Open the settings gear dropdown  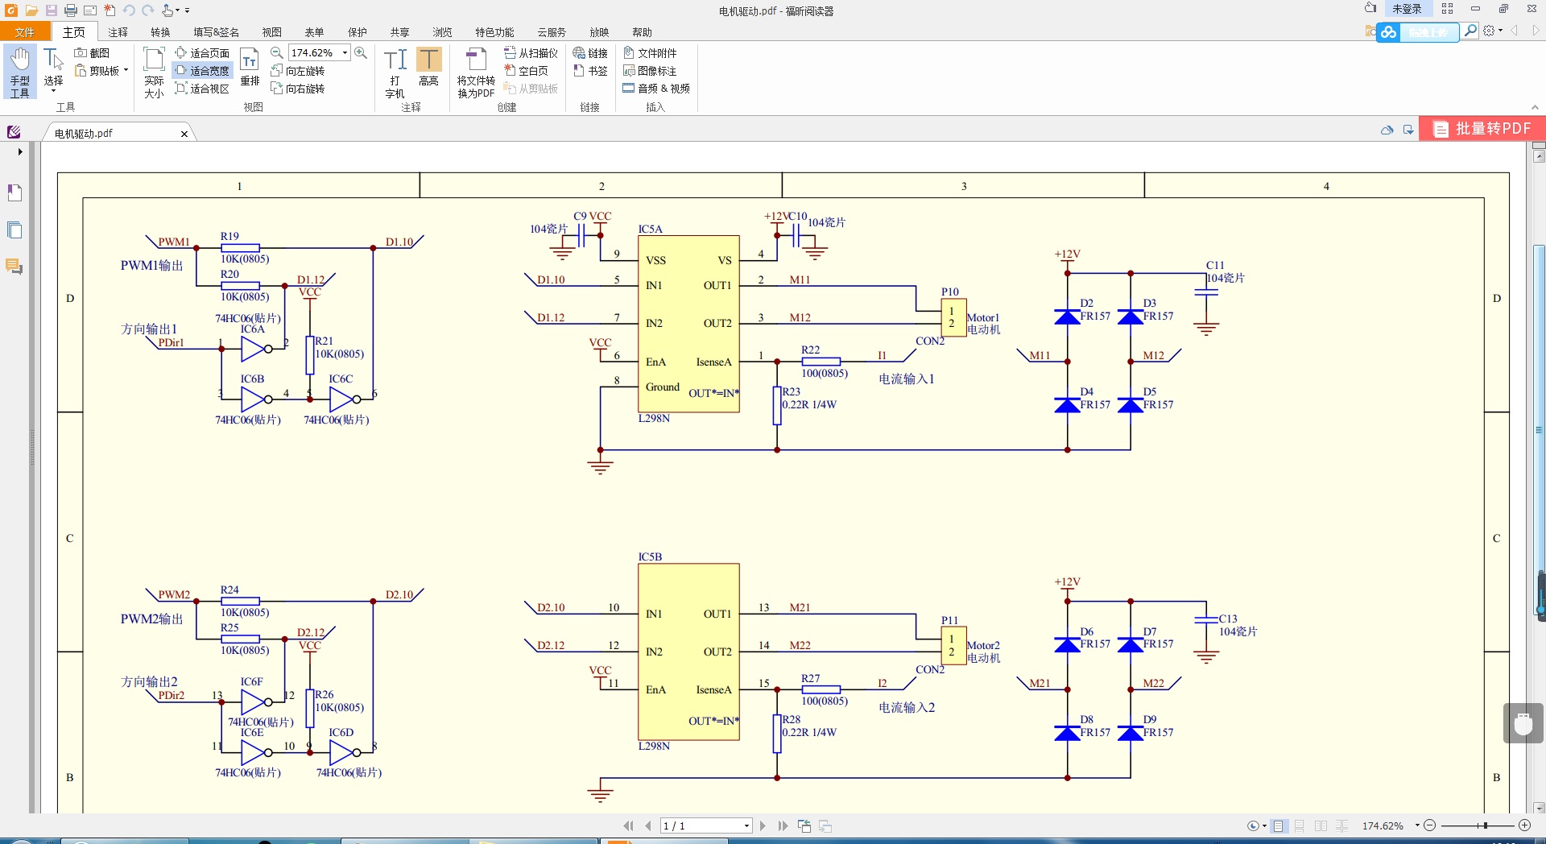tap(1493, 31)
